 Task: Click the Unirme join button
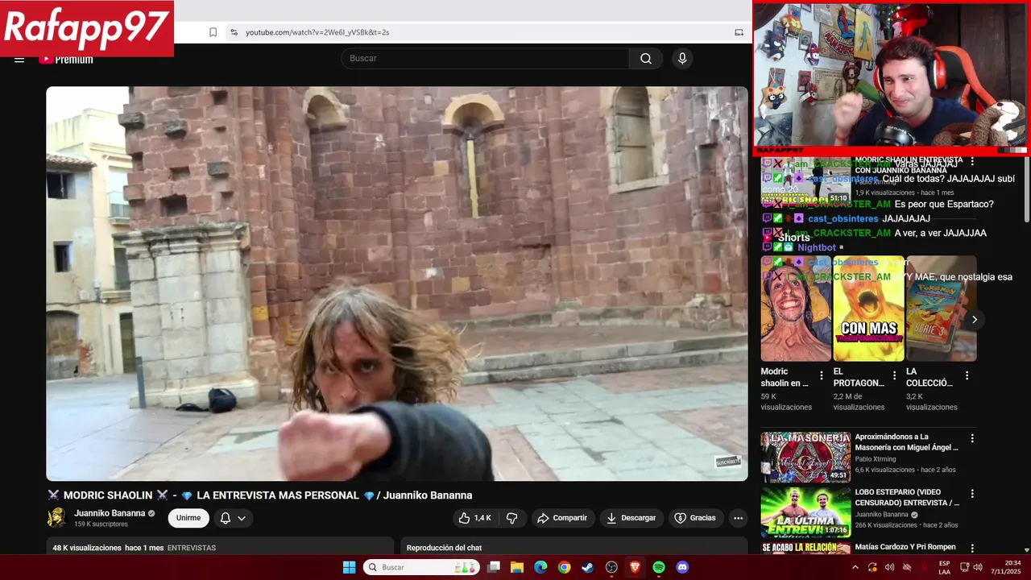[x=188, y=518]
